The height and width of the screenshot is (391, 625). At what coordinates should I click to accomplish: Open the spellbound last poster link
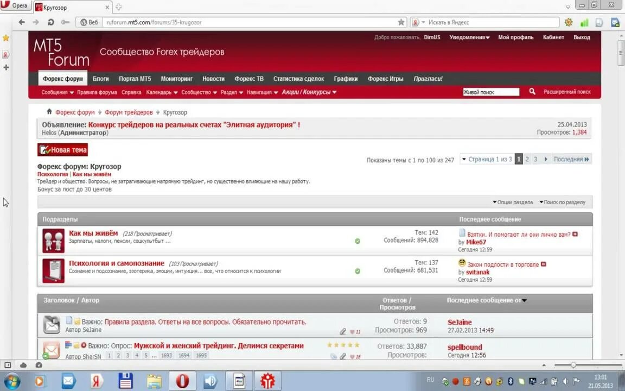pos(464,347)
